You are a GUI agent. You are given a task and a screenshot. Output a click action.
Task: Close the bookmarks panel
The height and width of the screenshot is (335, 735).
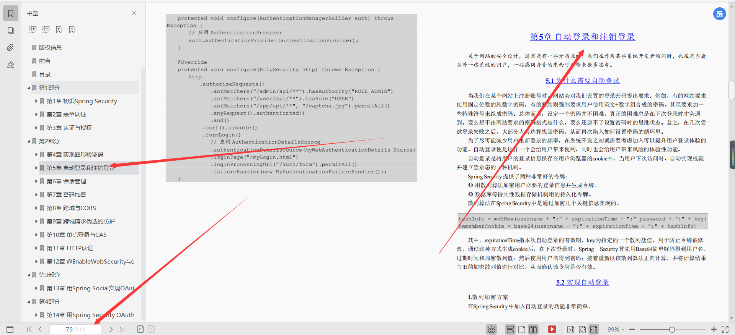(134, 13)
